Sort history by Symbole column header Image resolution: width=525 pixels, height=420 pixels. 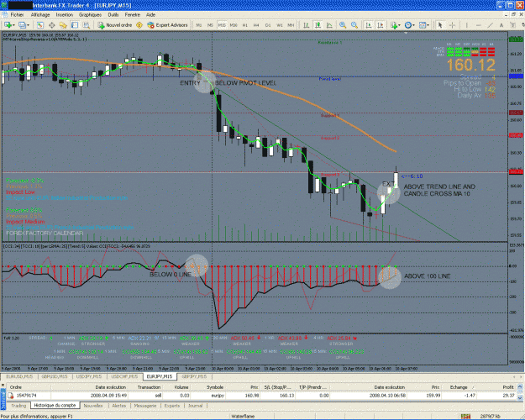click(x=209, y=387)
